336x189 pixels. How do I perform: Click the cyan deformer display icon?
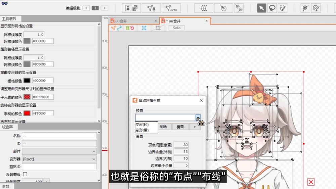[144, 28]
